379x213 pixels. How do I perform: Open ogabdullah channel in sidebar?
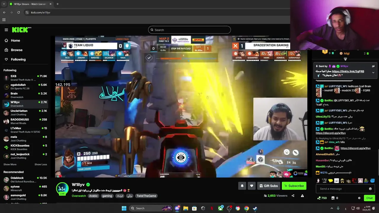coord(25,87)
